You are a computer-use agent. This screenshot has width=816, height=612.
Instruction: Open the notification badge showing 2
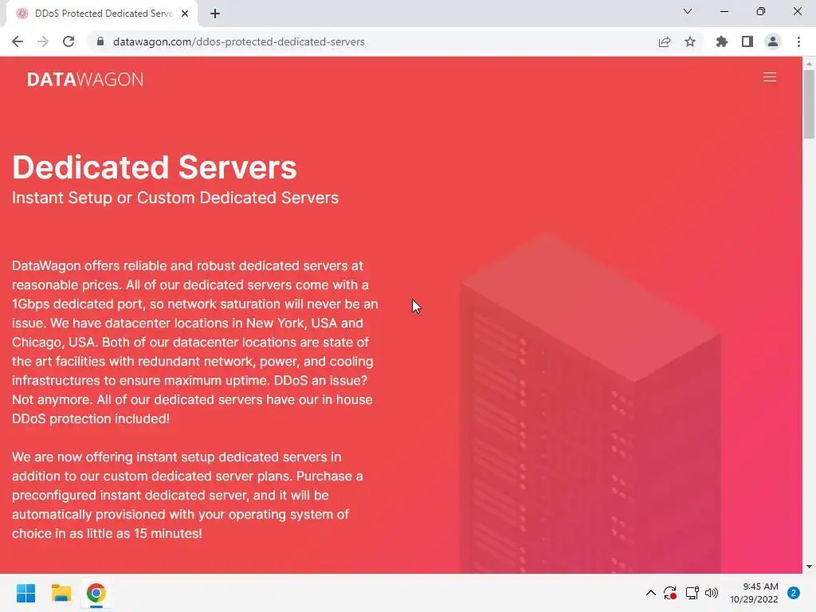(794, 593)
